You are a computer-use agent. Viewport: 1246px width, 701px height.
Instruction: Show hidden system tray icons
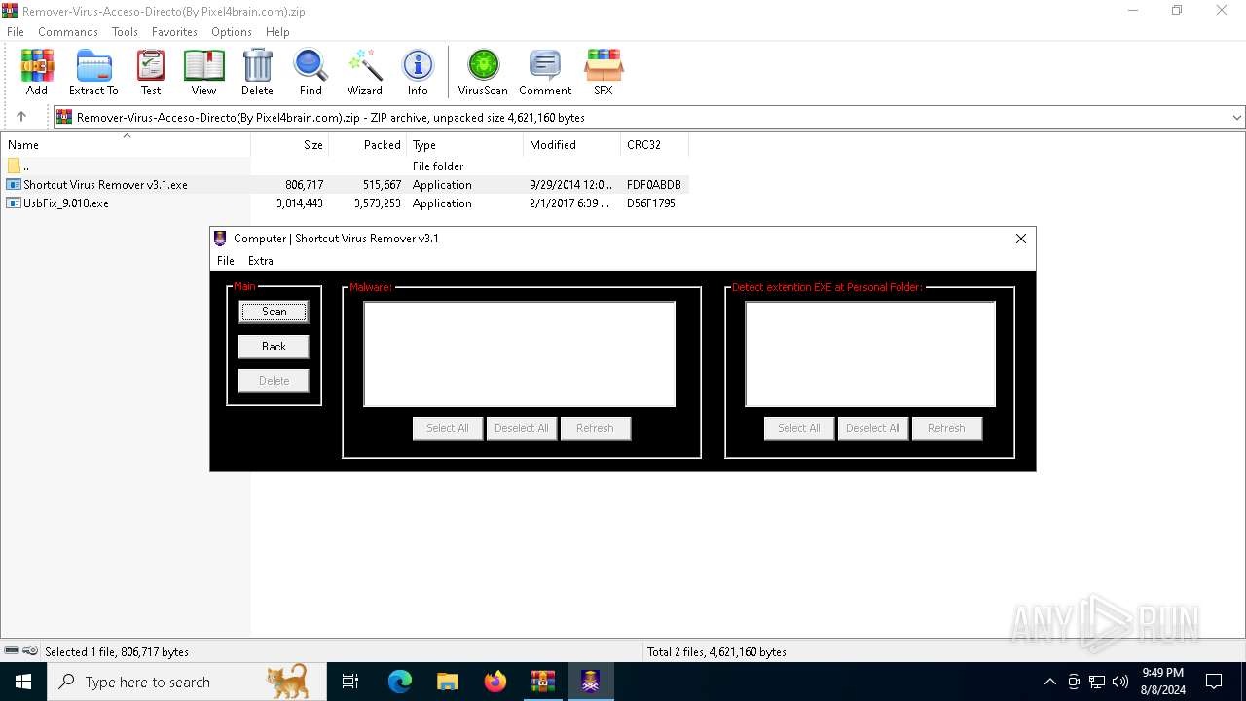(x=1049, y=682)
